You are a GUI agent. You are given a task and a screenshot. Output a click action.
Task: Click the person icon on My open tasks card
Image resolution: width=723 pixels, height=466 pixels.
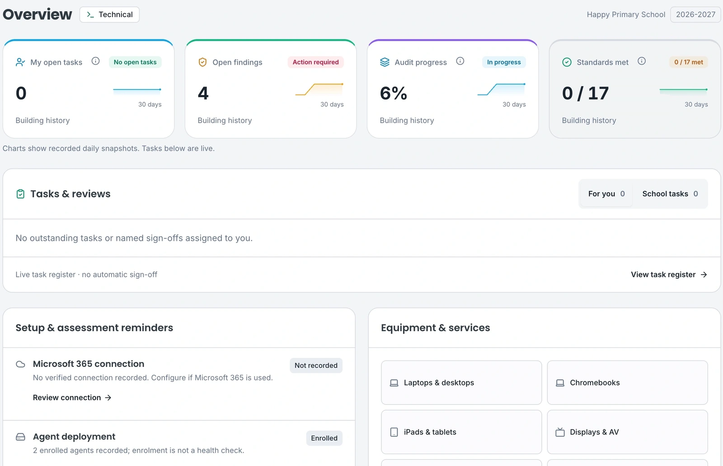pos(20,62)
